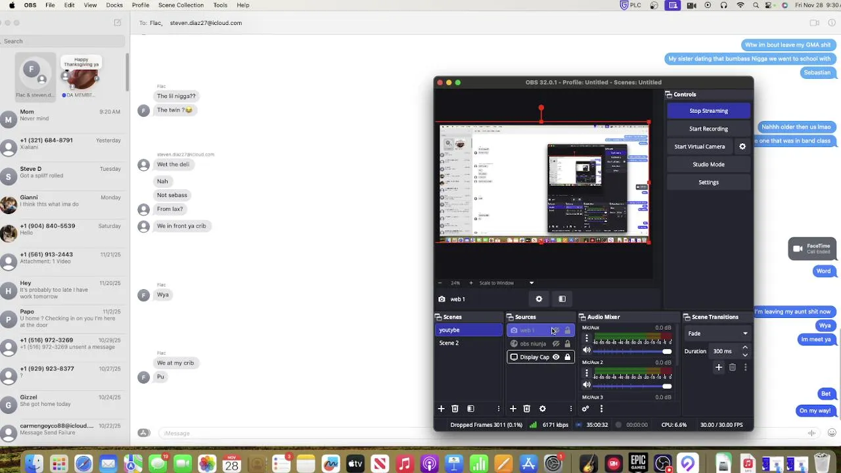Decrease transition duration with down arrow
The height and width of the screenshot is (473, 841).
pos(745,354)
